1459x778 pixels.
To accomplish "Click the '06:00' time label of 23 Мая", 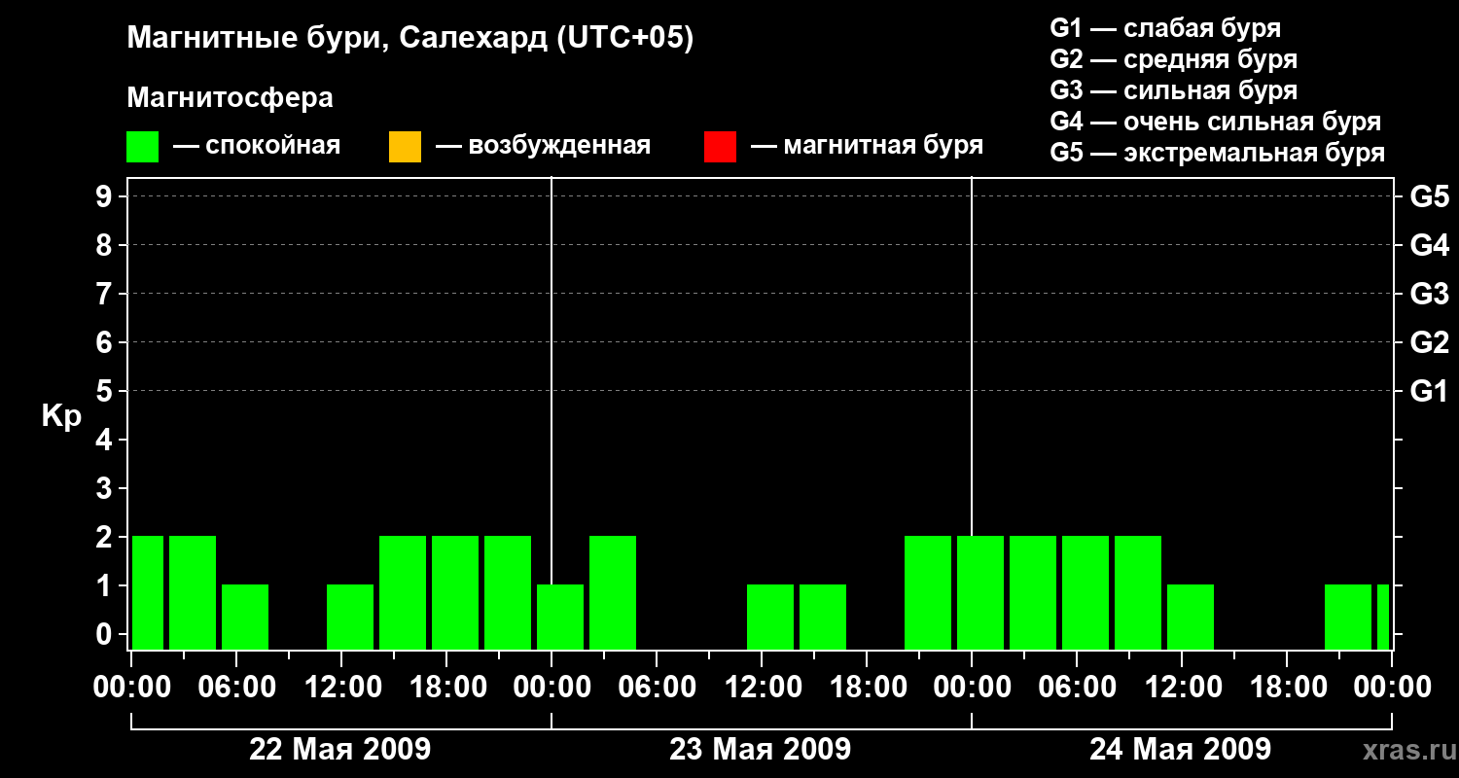I will [657, 687].
